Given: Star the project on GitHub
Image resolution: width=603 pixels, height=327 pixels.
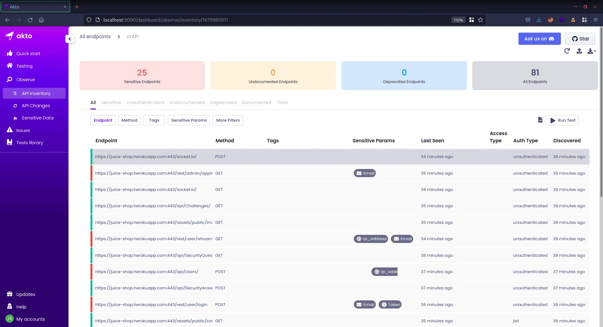Looking at the screenshot, I should (x=580, y=39).
